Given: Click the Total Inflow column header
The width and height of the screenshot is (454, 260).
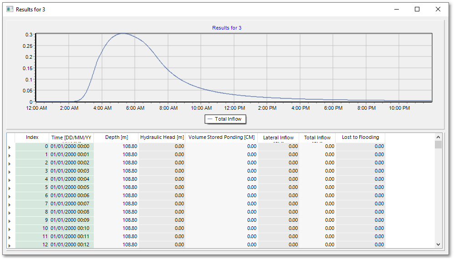Looking at the screenshot, I should point(317,138).
